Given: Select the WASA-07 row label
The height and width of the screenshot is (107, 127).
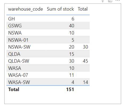Looking at the screenshot, I should point(18,75).
